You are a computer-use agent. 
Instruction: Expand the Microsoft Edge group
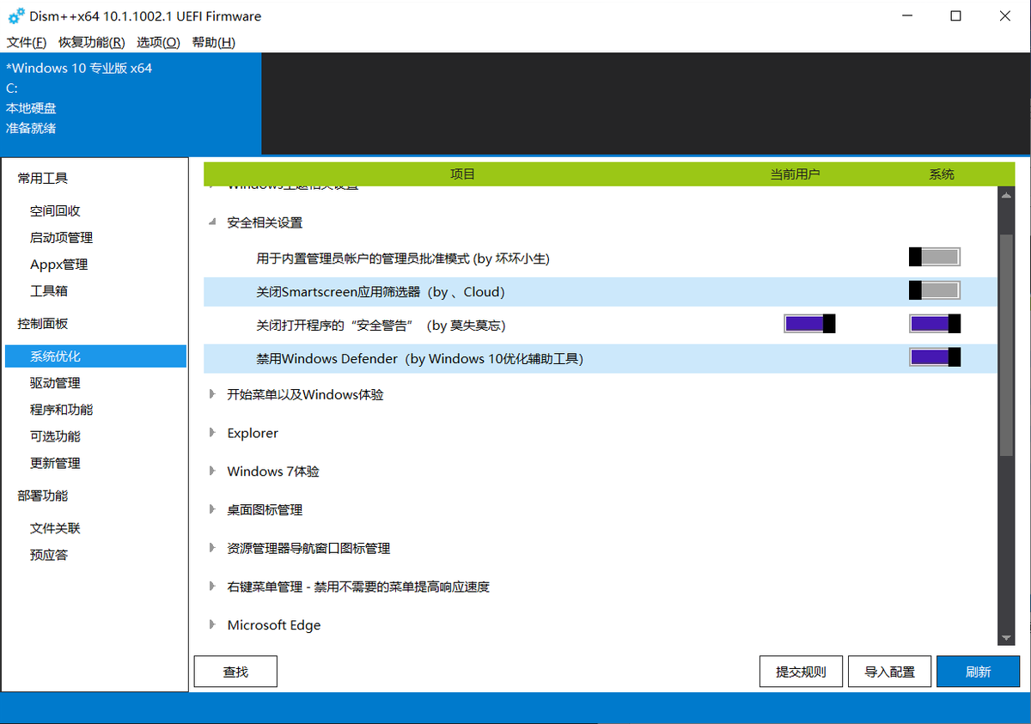click(212, 624)
